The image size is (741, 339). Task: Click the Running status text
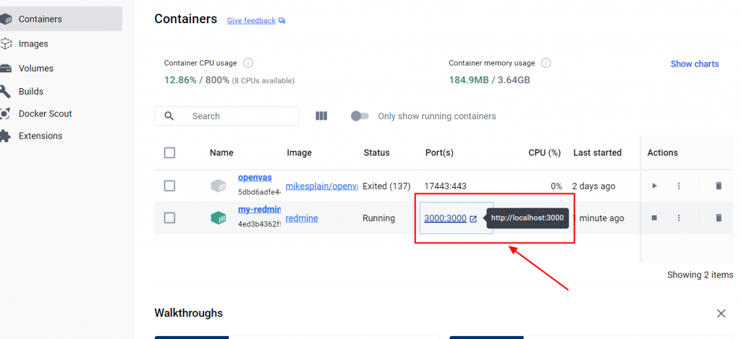(378, 218)
